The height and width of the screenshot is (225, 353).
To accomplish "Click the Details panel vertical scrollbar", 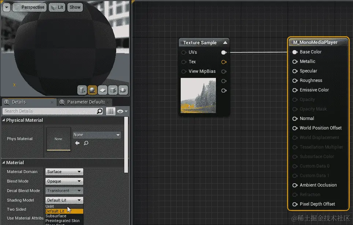I will (x=126, y=145).
